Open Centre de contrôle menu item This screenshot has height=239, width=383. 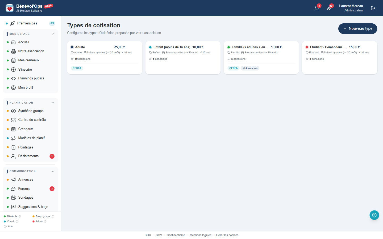[x=30, y=120]
